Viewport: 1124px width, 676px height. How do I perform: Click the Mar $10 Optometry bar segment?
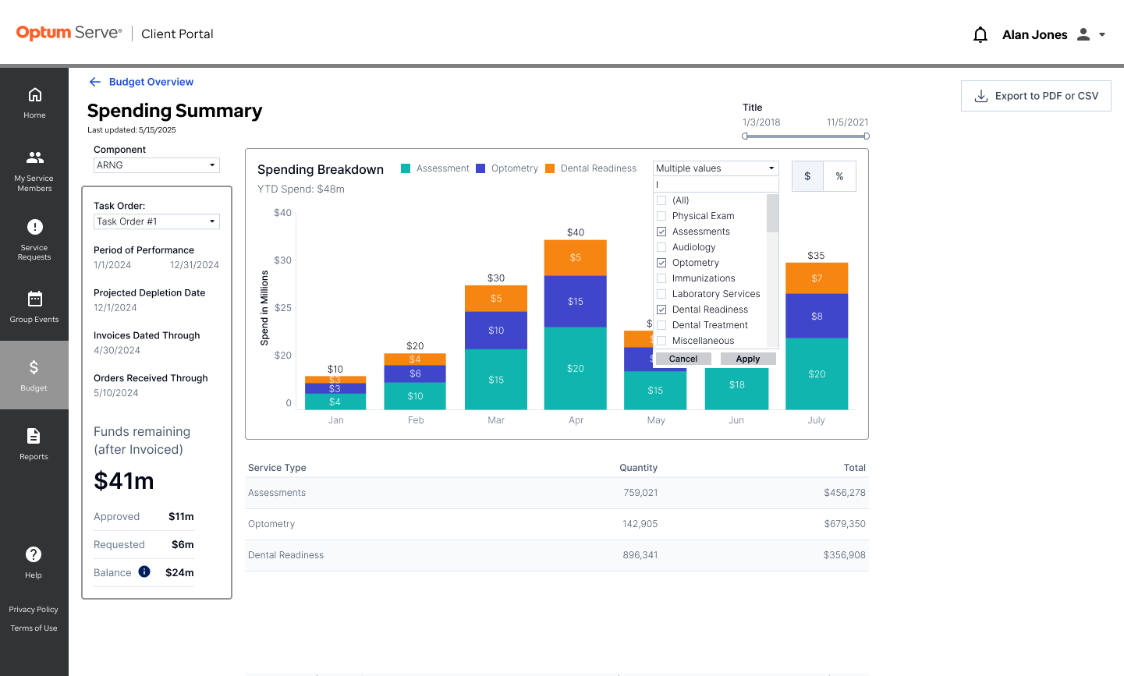point(496,331)
